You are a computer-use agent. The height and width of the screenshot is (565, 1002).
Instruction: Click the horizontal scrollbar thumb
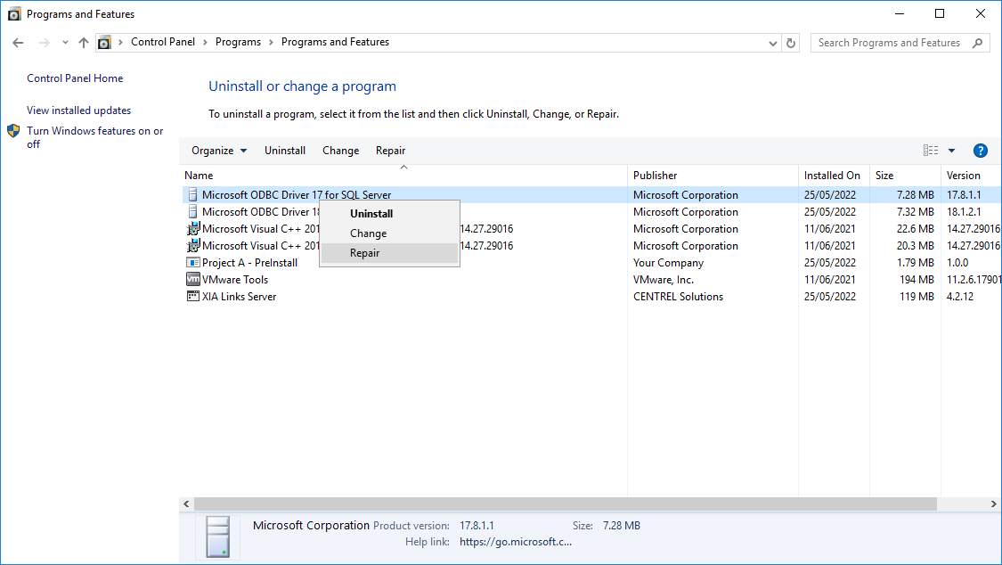(565, 504)
